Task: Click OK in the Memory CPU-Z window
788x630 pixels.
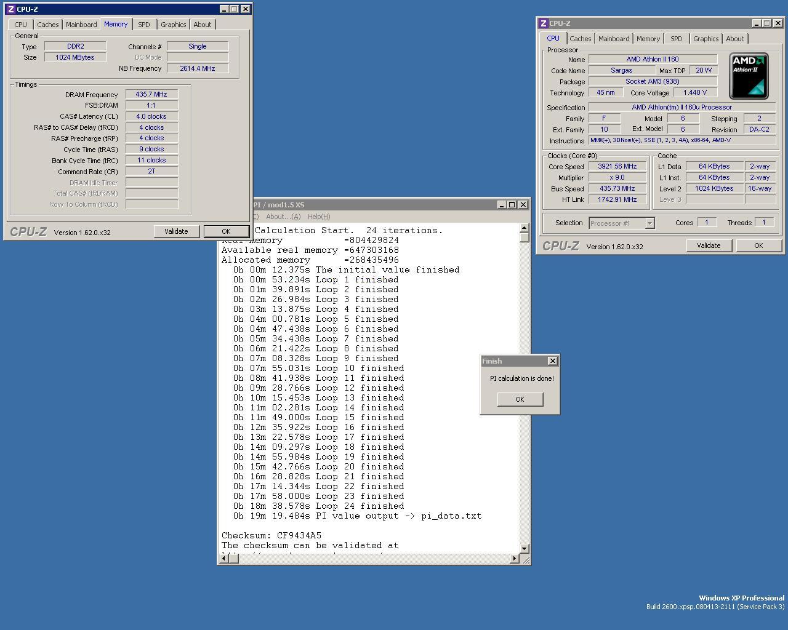Action: [x=226, y=231]
